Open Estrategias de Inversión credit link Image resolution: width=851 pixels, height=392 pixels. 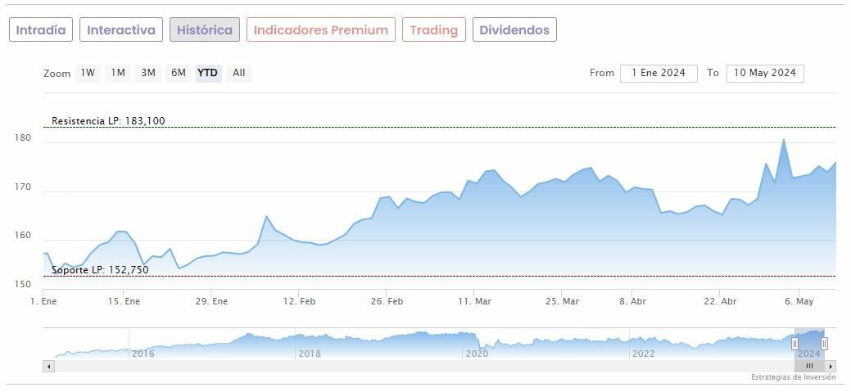point(793,377)
